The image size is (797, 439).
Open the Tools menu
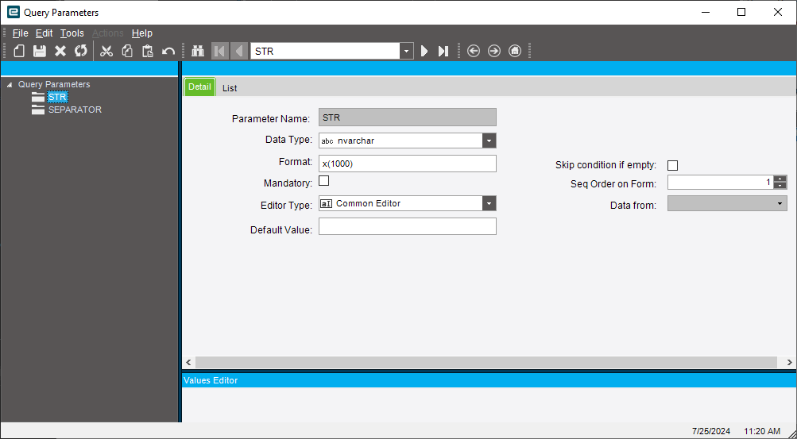[x=72, y=33]
